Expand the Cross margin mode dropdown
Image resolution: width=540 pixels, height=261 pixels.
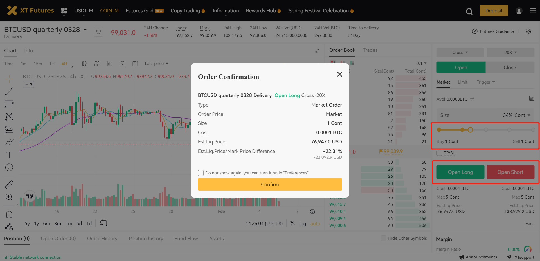tap(460, 53)
